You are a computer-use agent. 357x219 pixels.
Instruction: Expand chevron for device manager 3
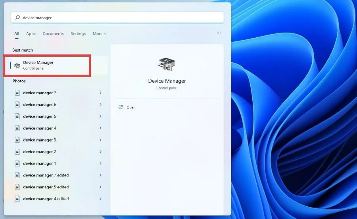(100, 140)
